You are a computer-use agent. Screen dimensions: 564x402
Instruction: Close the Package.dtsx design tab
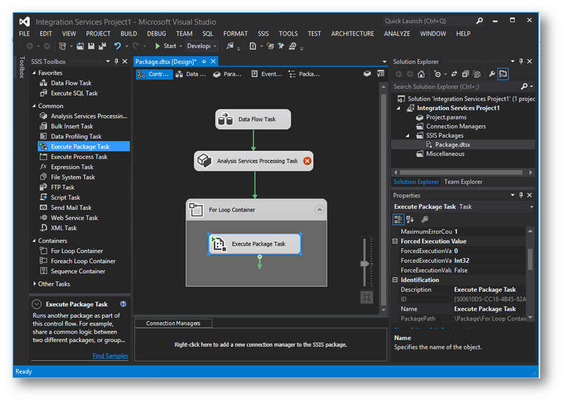(213, 61)
